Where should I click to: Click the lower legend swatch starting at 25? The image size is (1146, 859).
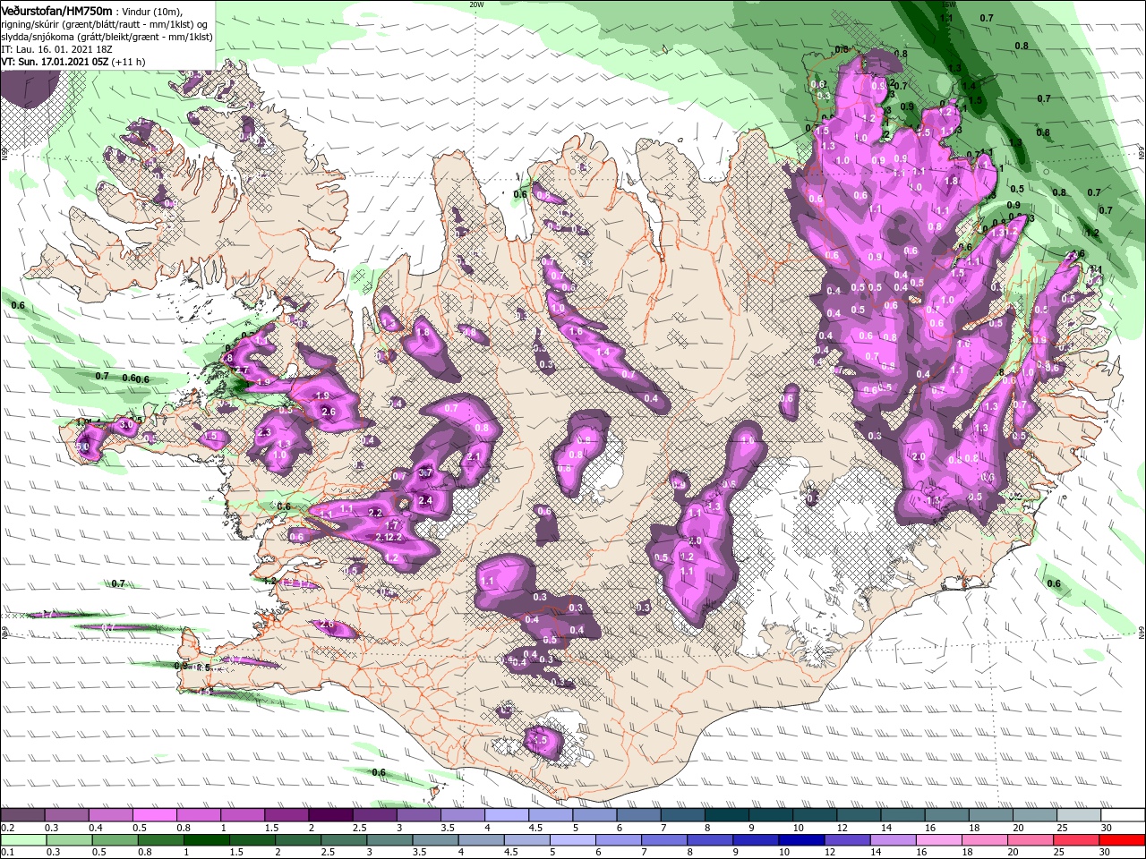tap(1077, 839)
